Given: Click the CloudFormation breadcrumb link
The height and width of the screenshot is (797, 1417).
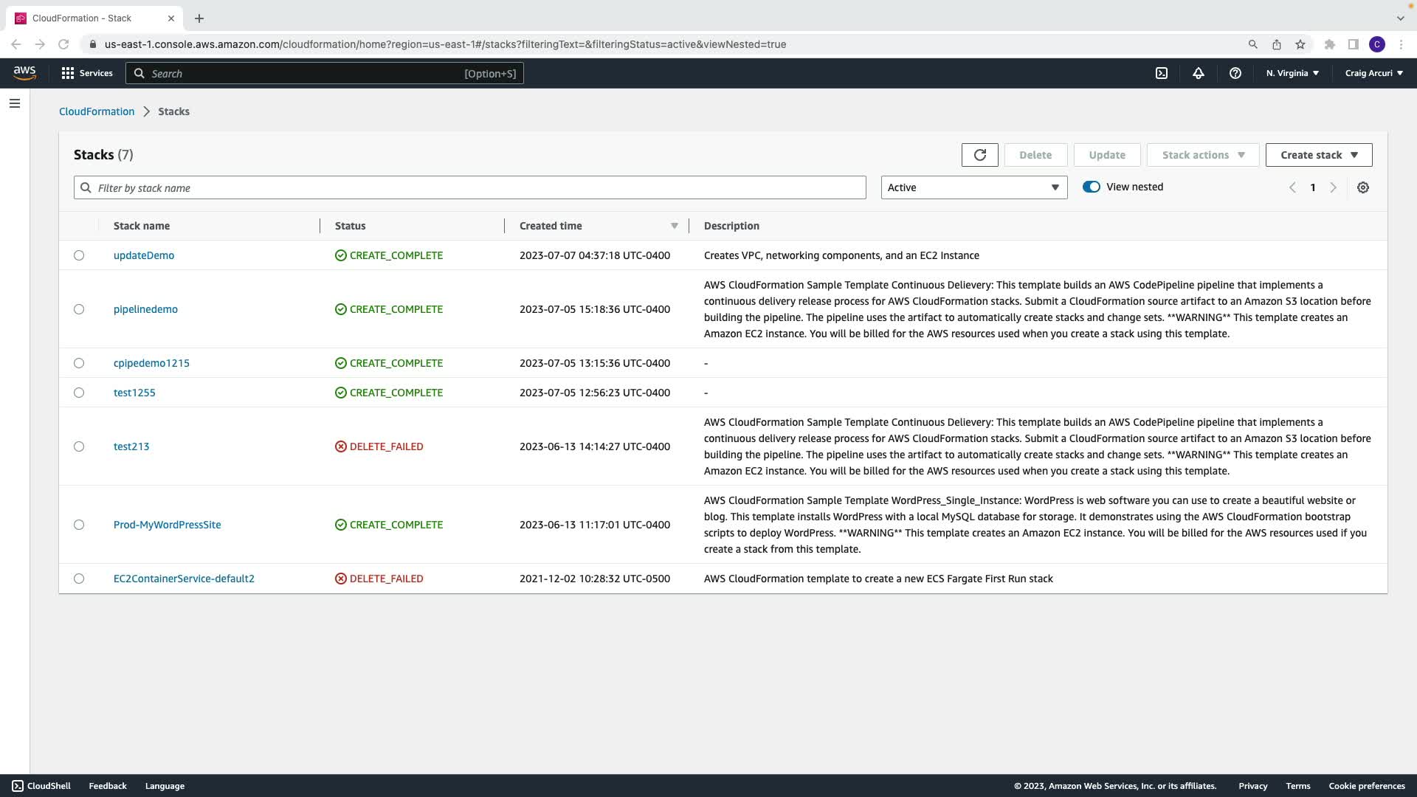Looking at the screenshot, I should pyautogui.click(x=97, y=111).
